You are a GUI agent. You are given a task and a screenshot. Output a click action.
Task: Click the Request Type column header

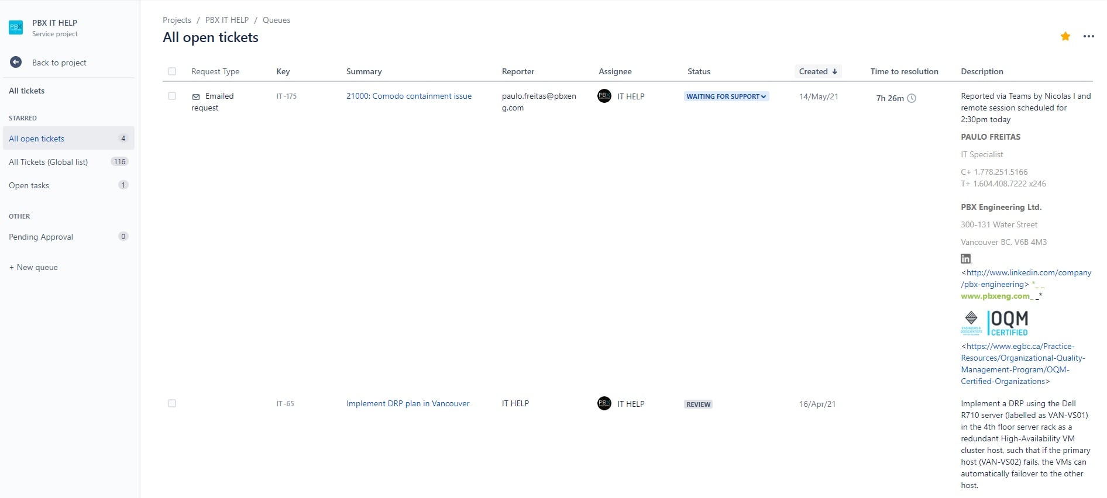pyautogui.click(x=215, y=71)
